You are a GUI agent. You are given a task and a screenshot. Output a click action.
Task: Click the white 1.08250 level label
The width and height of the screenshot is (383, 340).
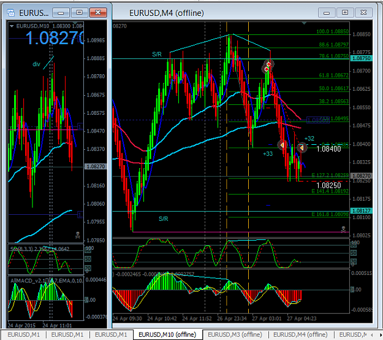coord(328,185)
